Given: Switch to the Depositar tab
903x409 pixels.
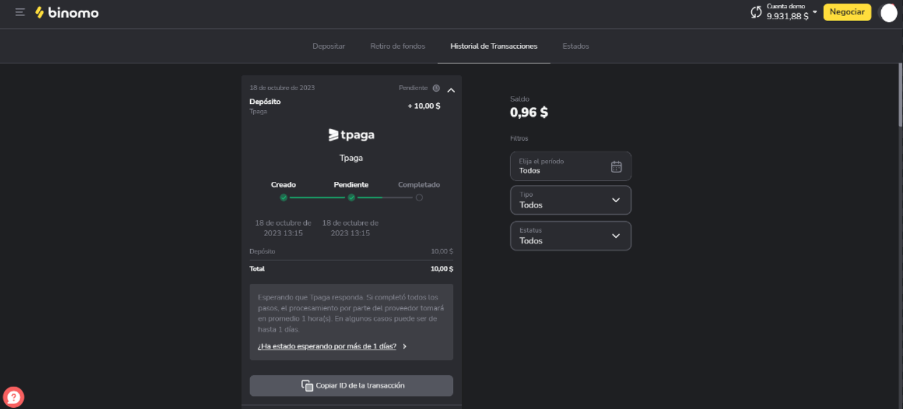Looking at the screenshot, I should pos(329,46).
